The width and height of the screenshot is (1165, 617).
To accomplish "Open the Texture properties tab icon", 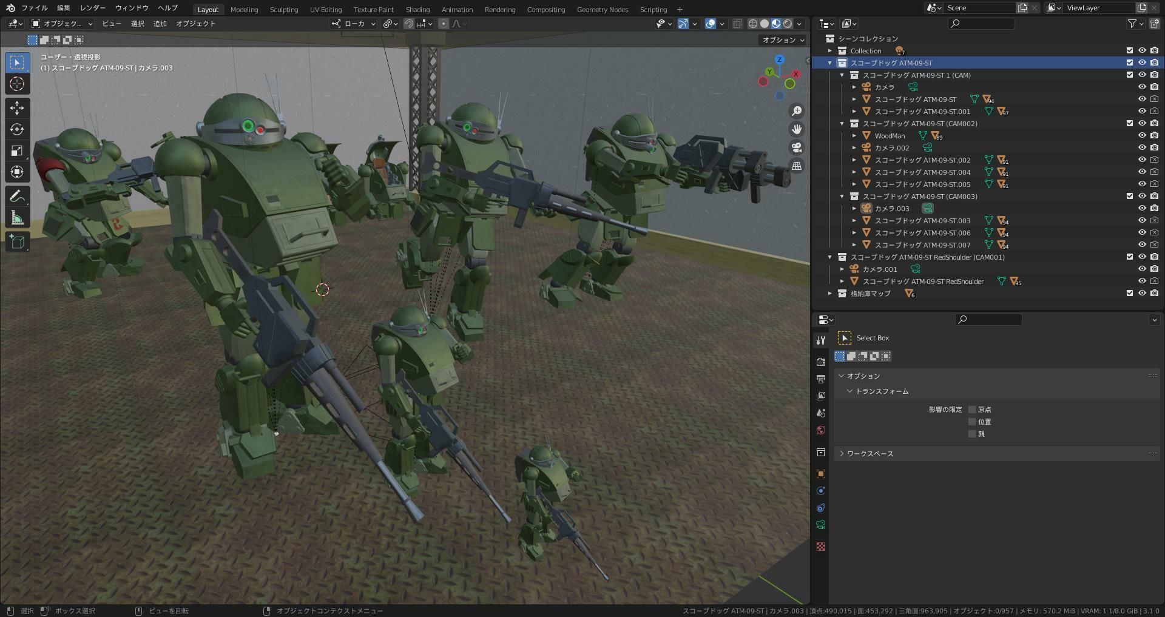I will pos(821,547).
